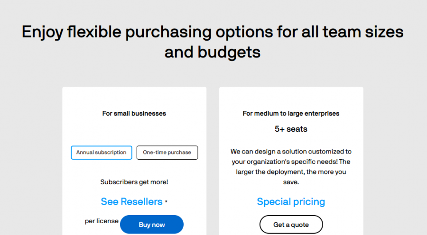The image size is (427, 235).
Task: Click "For medium to large enterprises" label
Action: click(x=291, y=114)
